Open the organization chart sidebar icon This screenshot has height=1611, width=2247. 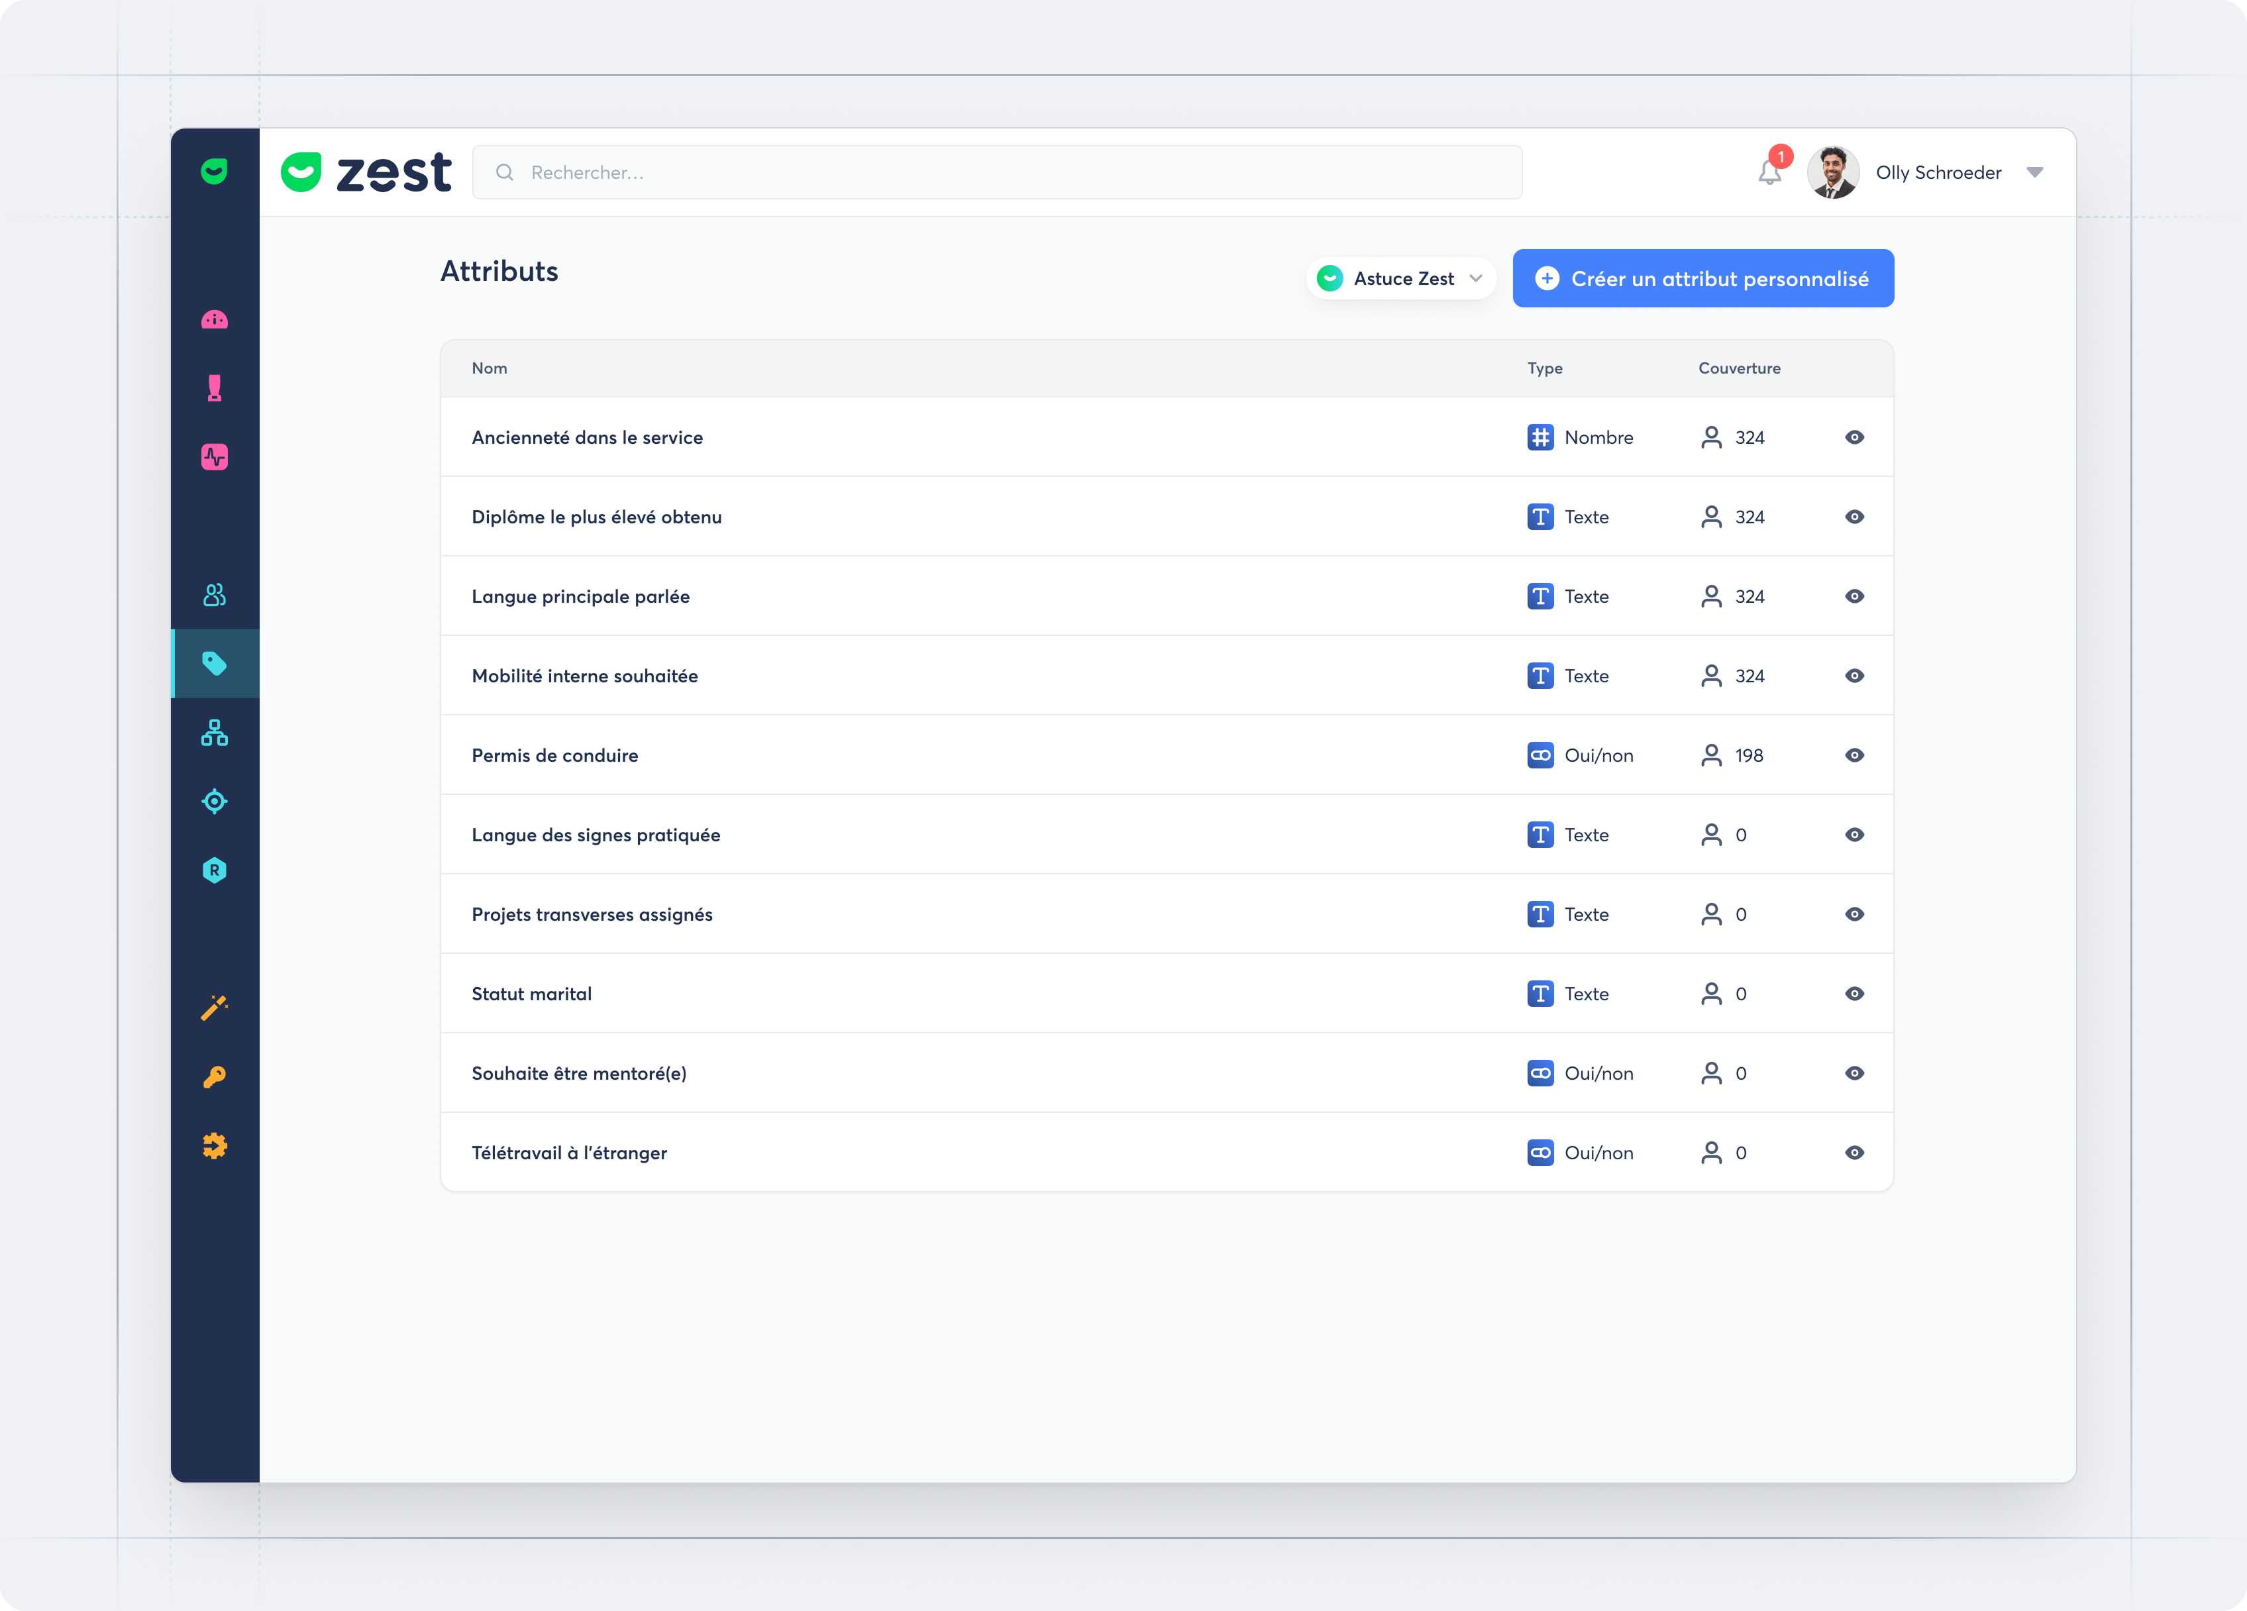[214, 732]
